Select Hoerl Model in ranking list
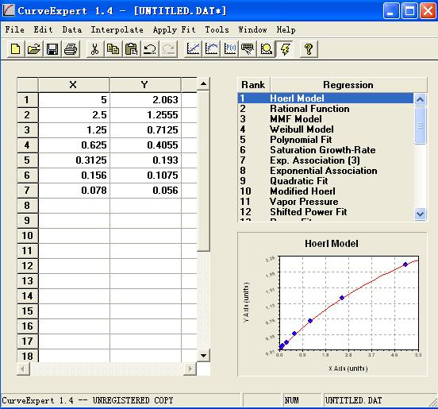The width and height of the screenshot is (438, 409). pyautogui.click(x=325, y=98)
